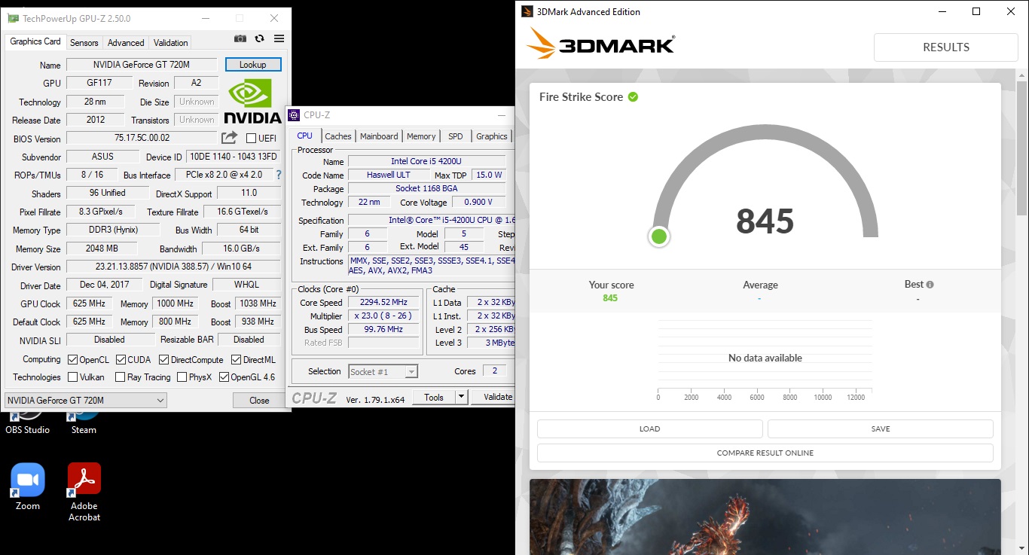The width and height of the screenshot is (1029, 555).
Task: Click the Driver Version field in GPU-Z
Action: [x=173, y=267]
